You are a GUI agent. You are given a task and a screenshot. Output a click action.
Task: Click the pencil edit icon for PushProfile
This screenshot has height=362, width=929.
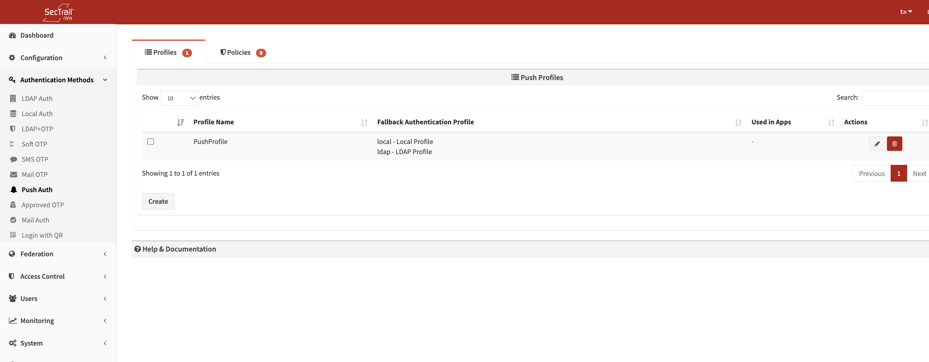click(877, 144)
